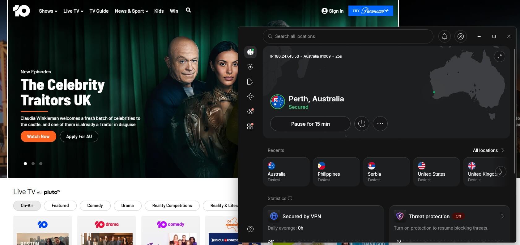The width and height of the screenshot is (520, 245).
Task: Open the TV Guide menu item
Action: (99, 11)
